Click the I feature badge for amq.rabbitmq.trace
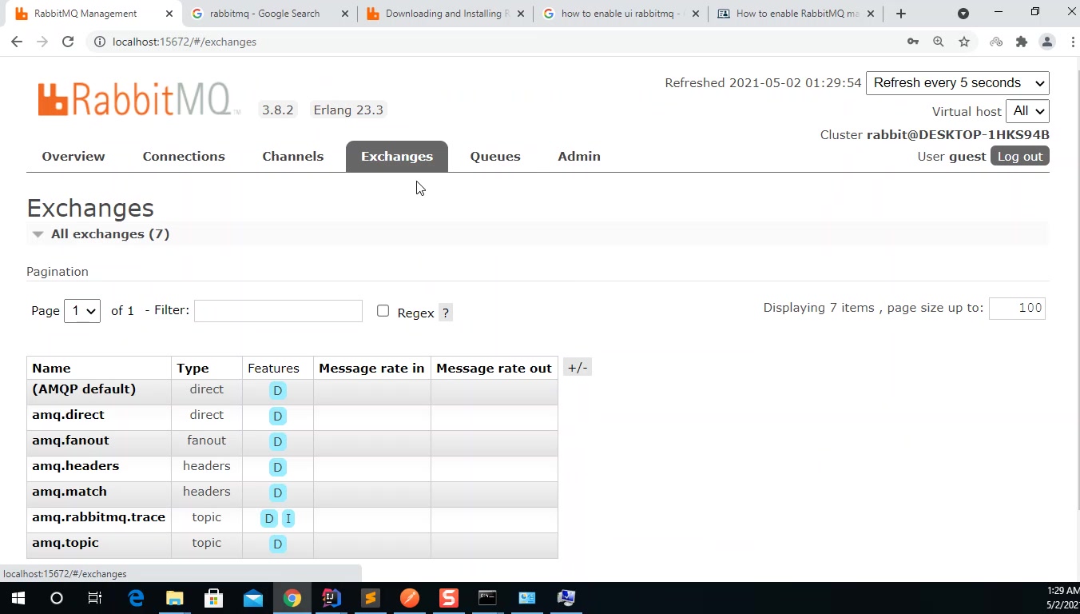The height and width of the screenshot is (614, 1080). tap(288, 518)
